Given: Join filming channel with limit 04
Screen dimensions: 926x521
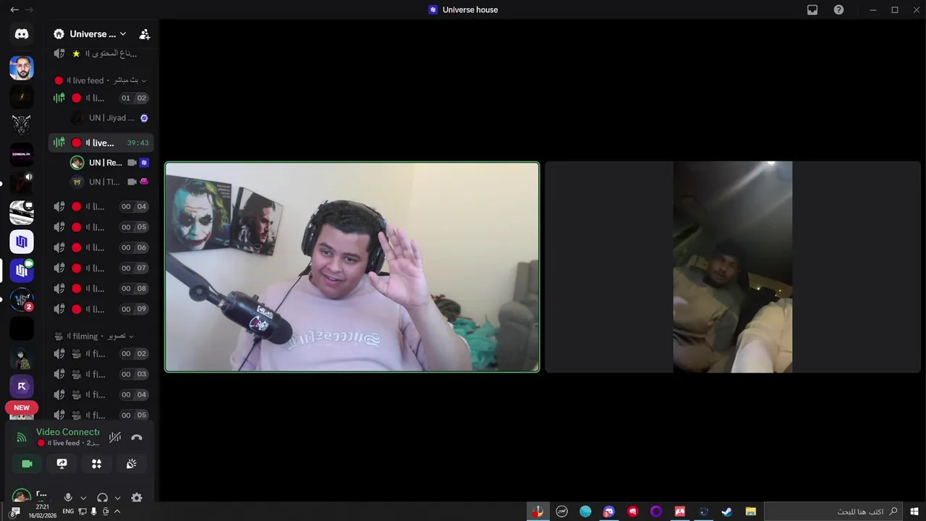Looking at the screenshot, I should click(101, 394).
